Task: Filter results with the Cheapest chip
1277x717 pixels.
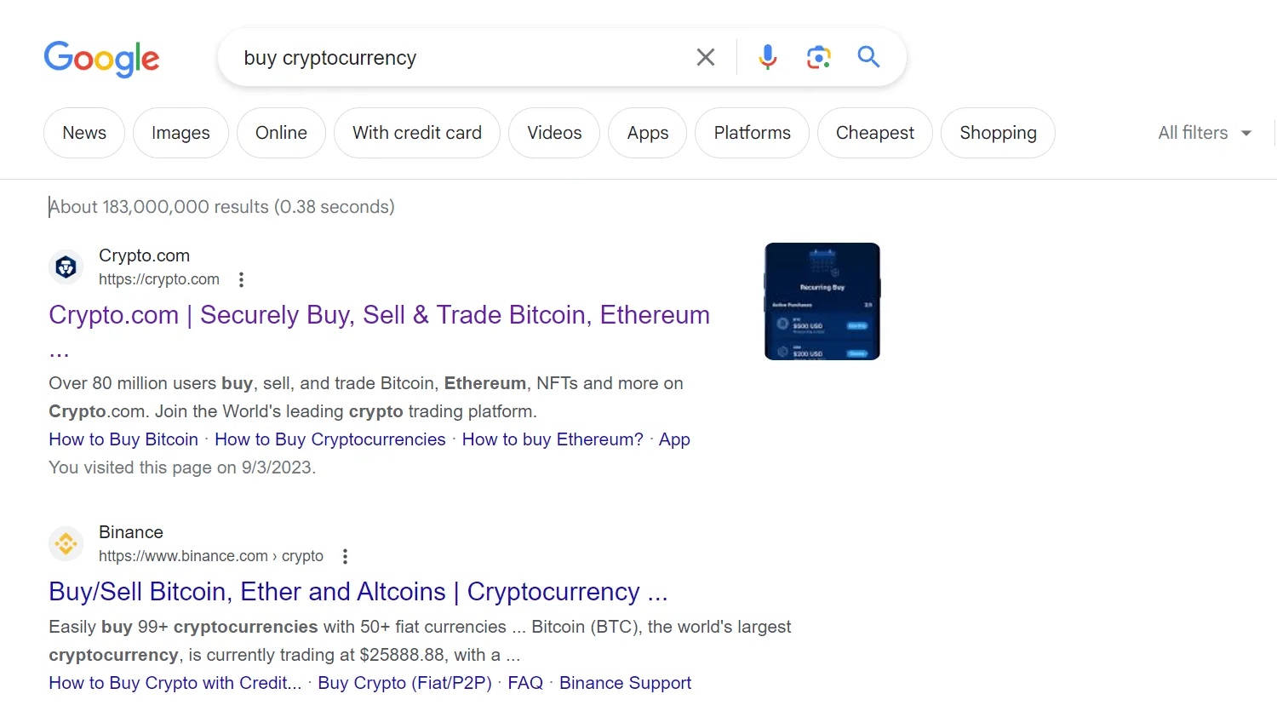Action: (874, 133)
